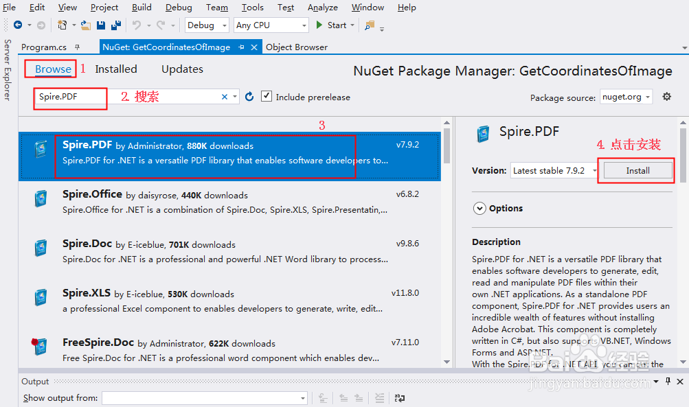Viewport: 689px width, 407px height.
Task: Open the Tools menu
Action: coord(252,8)
